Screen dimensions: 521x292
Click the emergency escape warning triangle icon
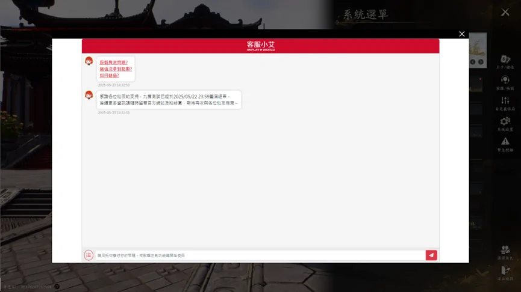(505, 145)
